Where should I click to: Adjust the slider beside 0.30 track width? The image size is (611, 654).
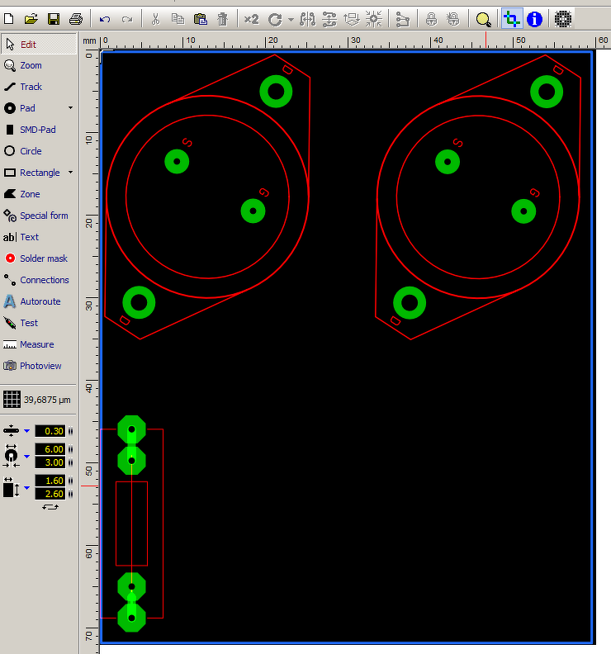click(x=70, y=431)
